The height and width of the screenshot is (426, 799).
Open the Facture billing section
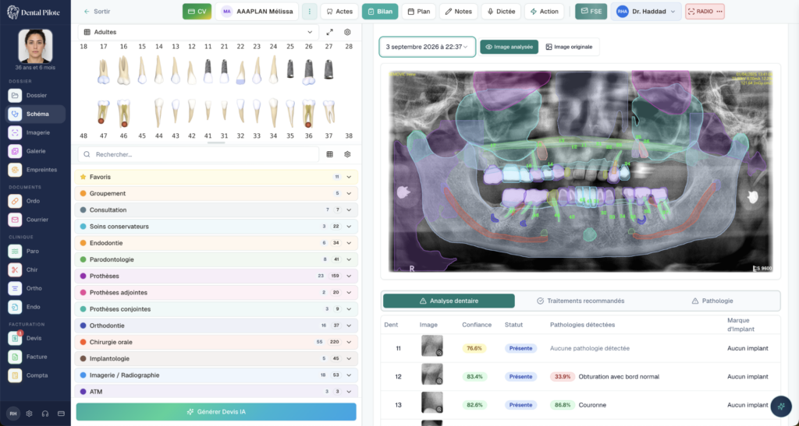tap(35, 357)
